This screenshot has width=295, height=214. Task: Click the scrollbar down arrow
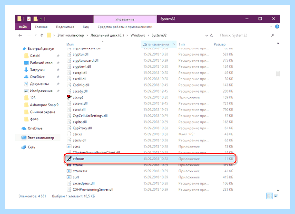[278, 190]
